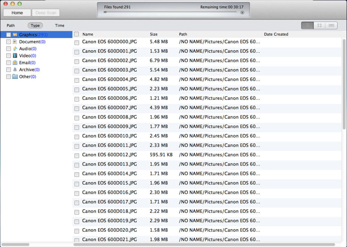Switch to the Type tab
347x247 pixels.
(35, 25)
